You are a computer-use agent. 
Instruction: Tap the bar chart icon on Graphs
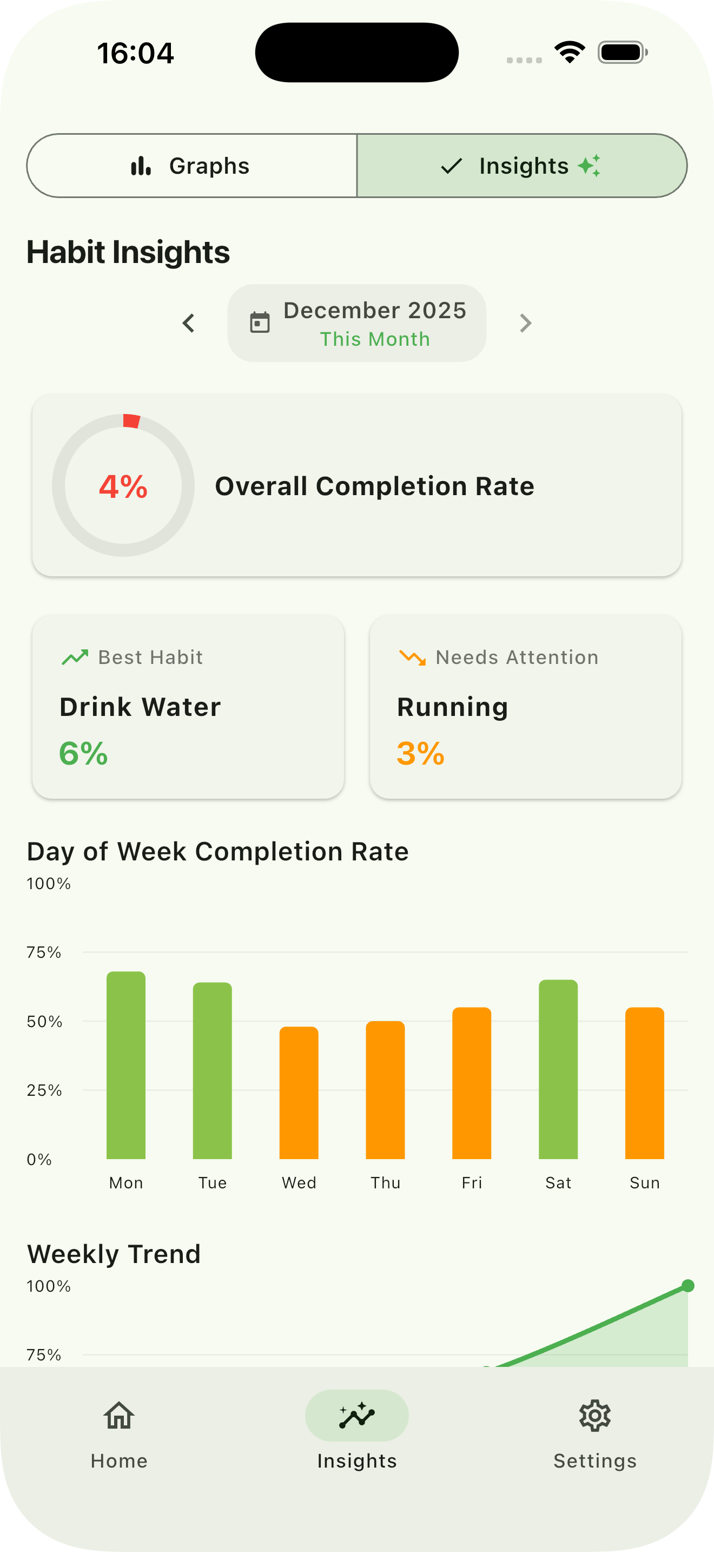(141, 166)
